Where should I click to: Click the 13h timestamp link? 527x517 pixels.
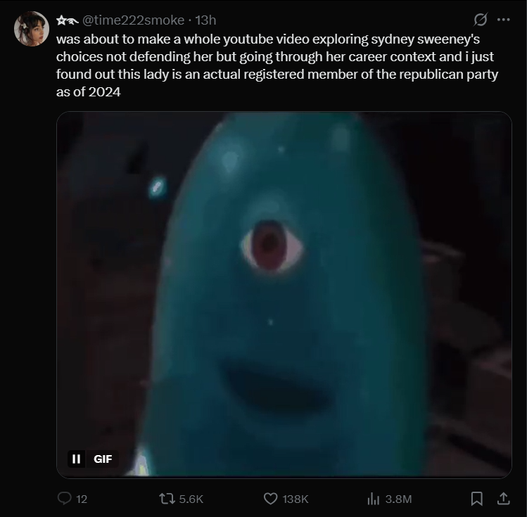click(205, 20)
